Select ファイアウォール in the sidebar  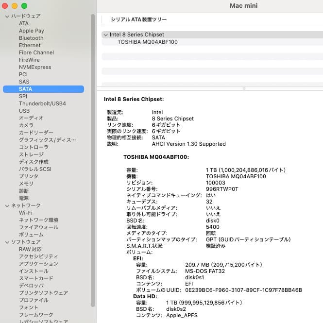tap(38, 227)
